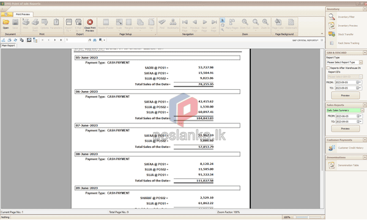
Task: Switch to the Print Preview ribbon tab
Action: pyautogui.click(x=23, y=14)
